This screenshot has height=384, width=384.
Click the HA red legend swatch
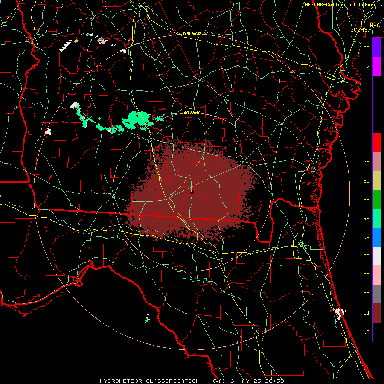pyautogui.click(x=377, y=143)
